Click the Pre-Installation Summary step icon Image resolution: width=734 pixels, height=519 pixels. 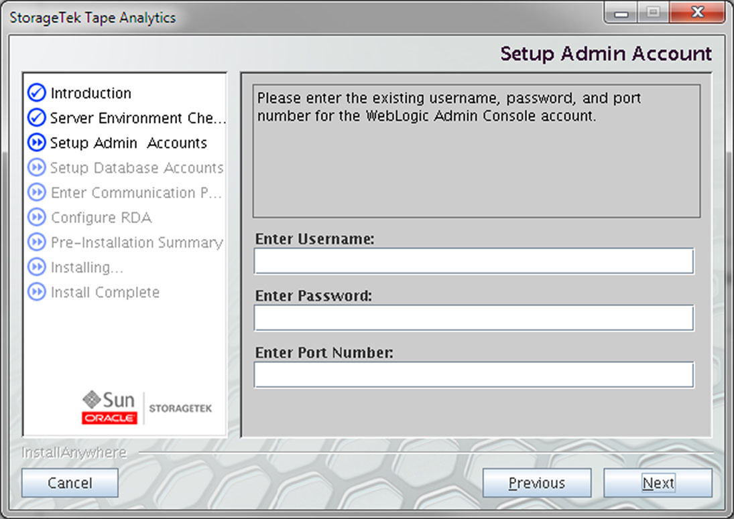(x=36, y=242)
